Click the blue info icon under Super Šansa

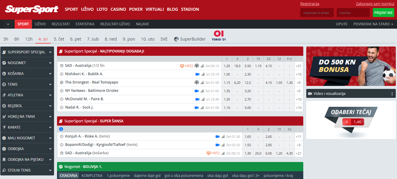point(61,129)
